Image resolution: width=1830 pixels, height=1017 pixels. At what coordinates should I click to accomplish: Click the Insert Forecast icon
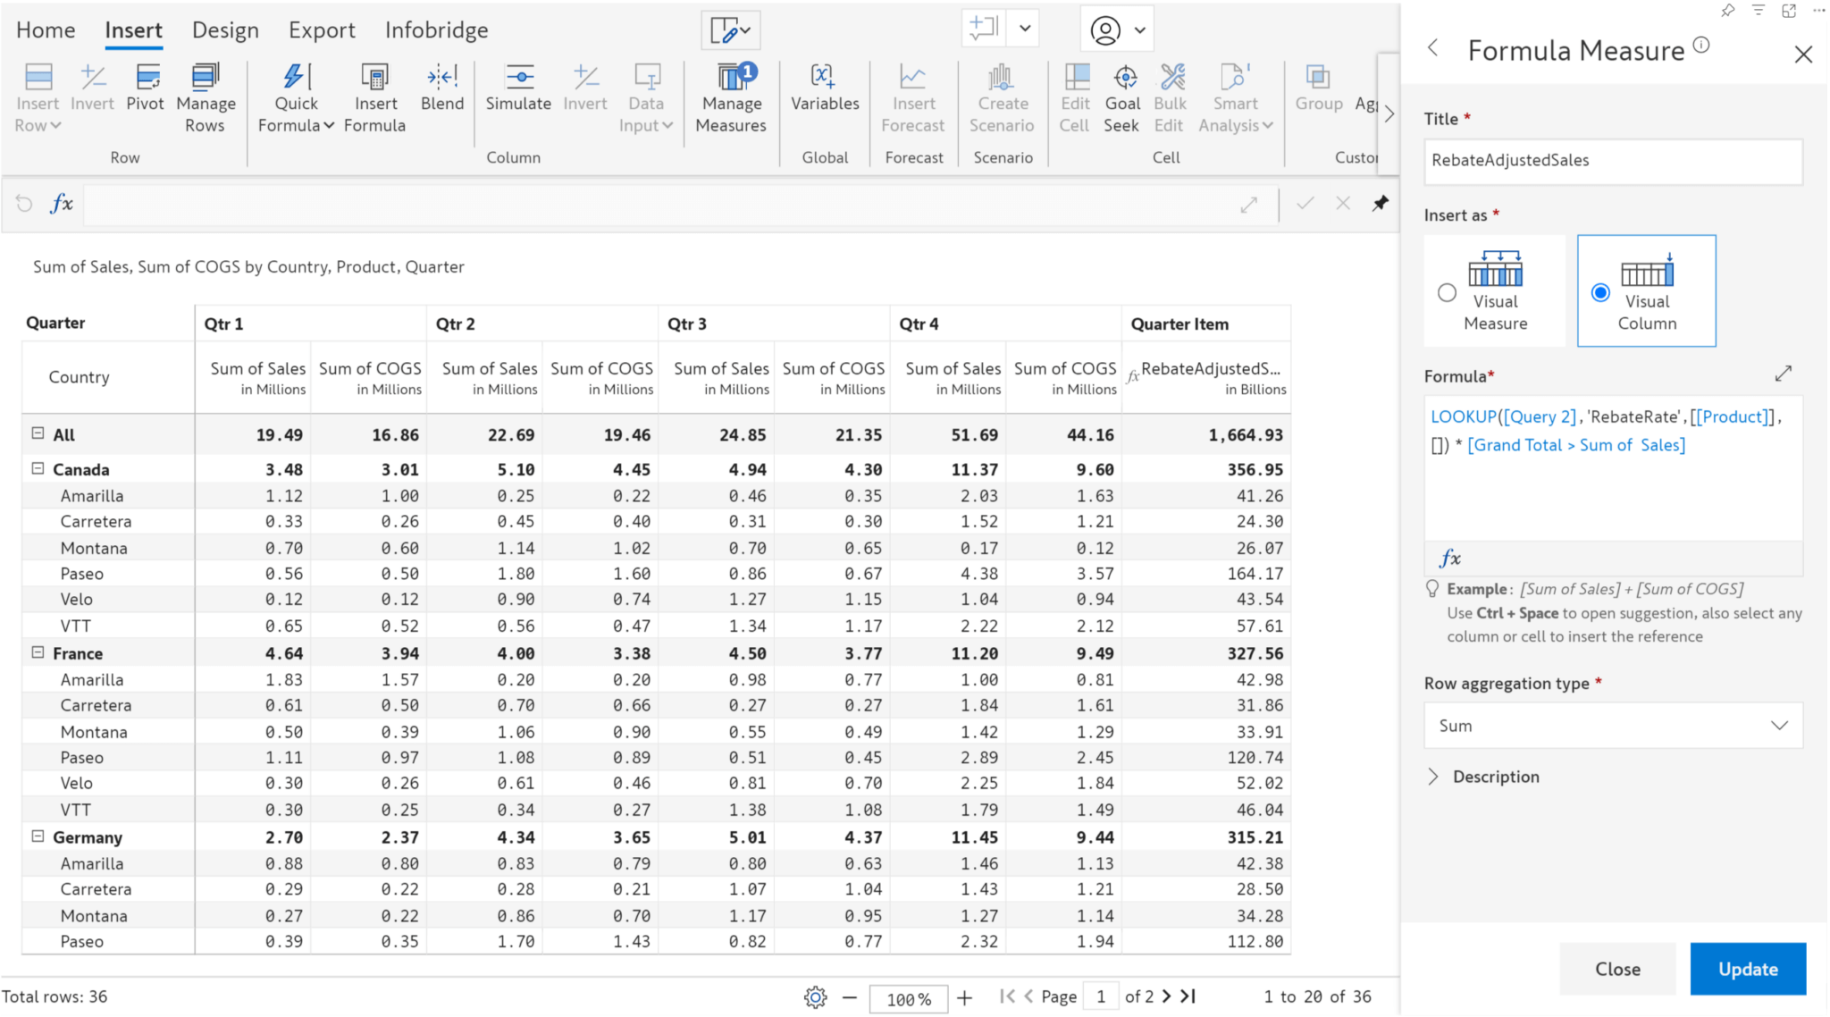coord(912,77)
